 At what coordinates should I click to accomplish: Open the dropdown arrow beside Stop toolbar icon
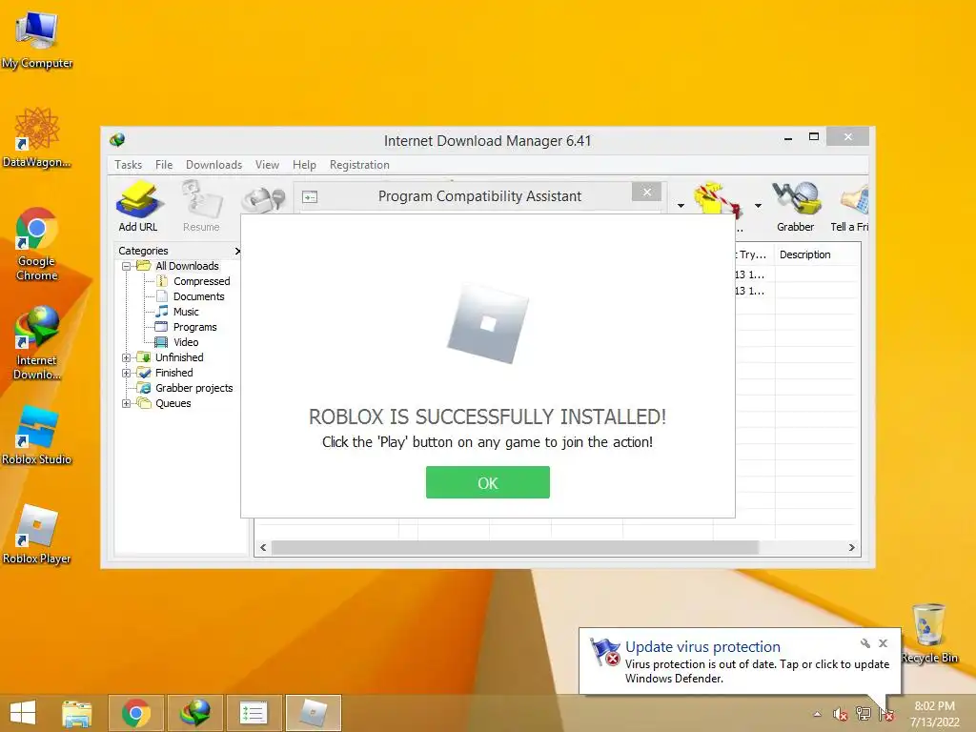click(x=681, y=206)
